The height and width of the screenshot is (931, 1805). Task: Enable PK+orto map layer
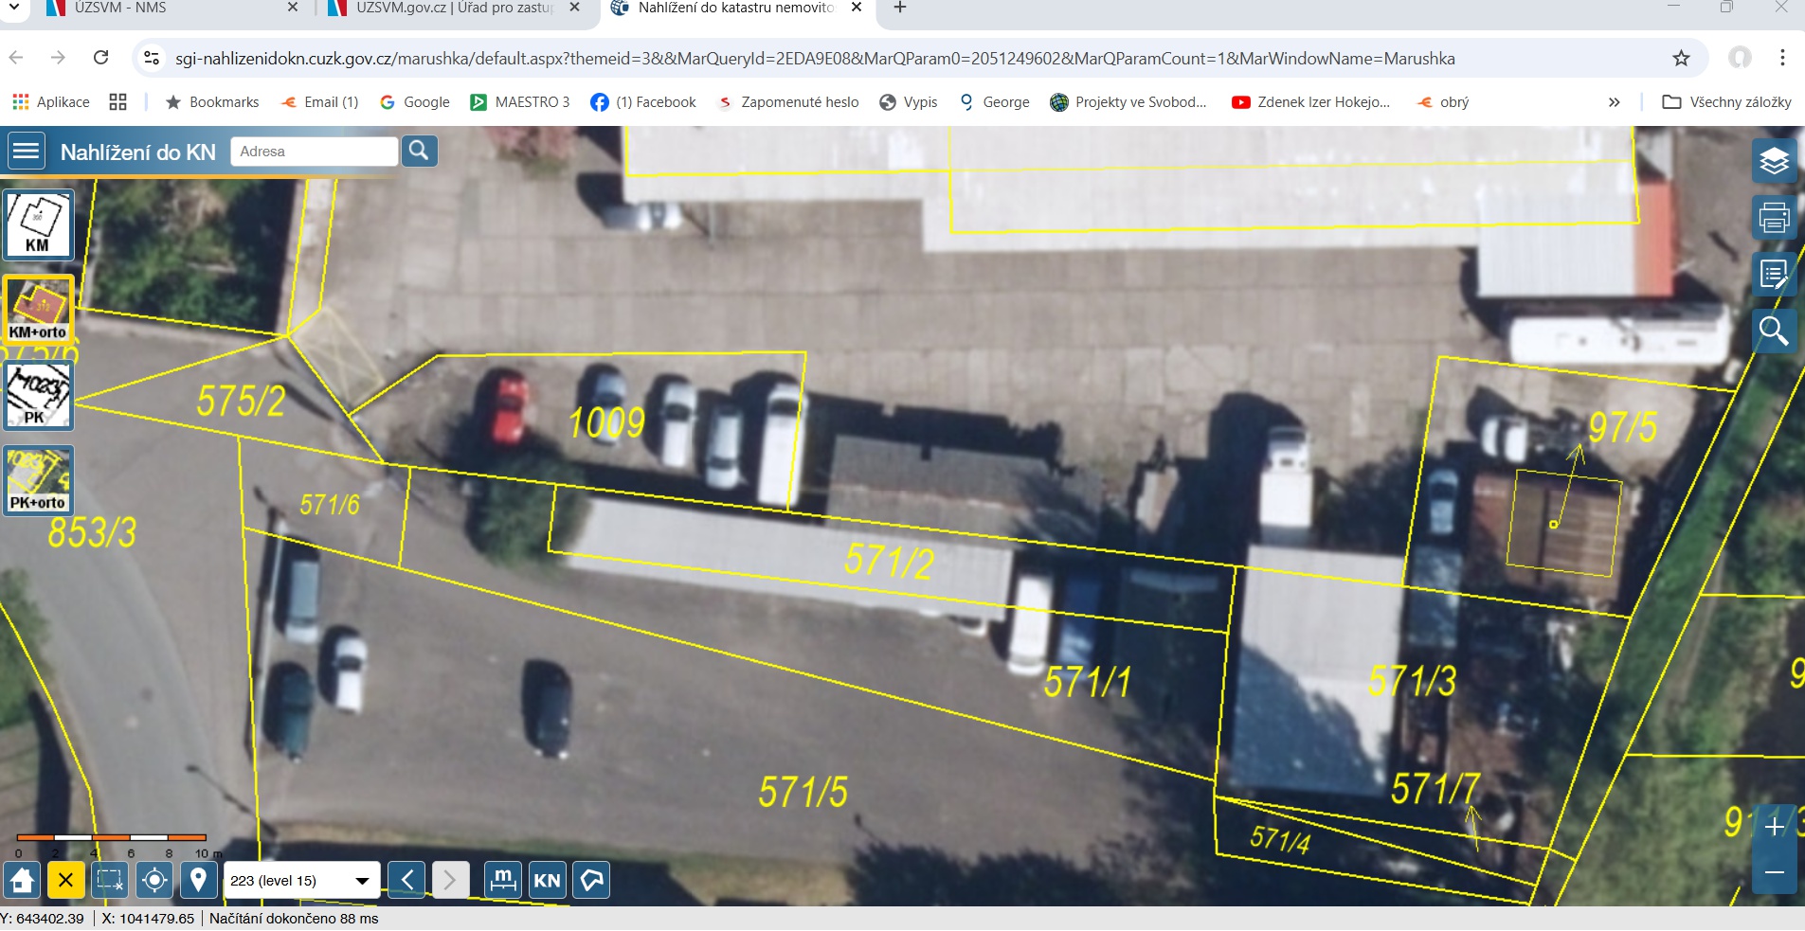coord(38,481)
